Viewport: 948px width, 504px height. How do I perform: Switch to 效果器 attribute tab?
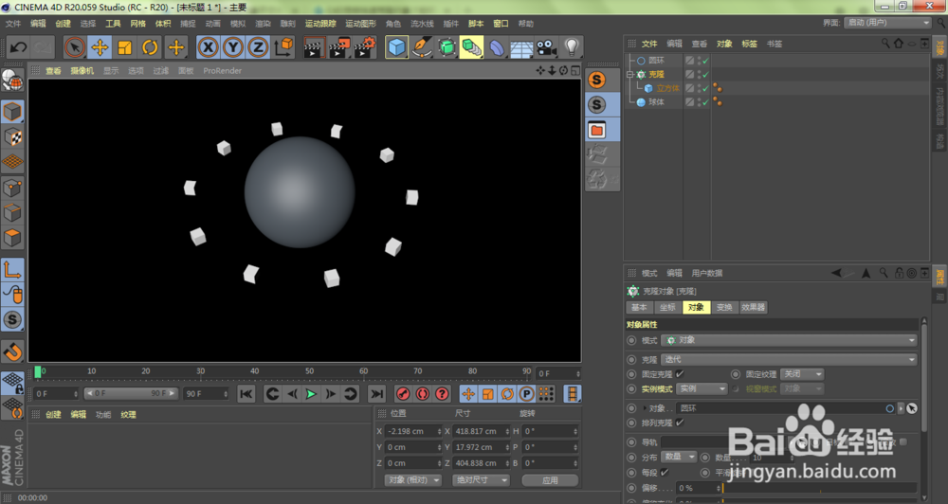[754, 307]
